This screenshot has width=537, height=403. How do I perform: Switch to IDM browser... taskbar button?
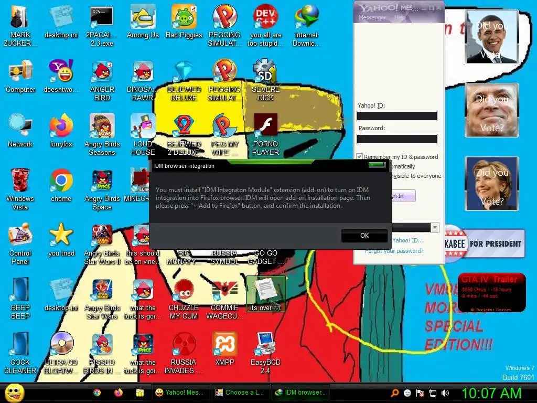pos(300,393)
